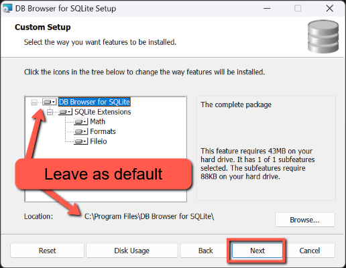Viewport: 346px width, 268px height.
Task: Cancel the setup wizard
Action: coord(310,251)
